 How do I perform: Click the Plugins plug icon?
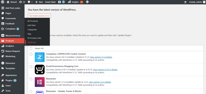click(x=3, y=80)
